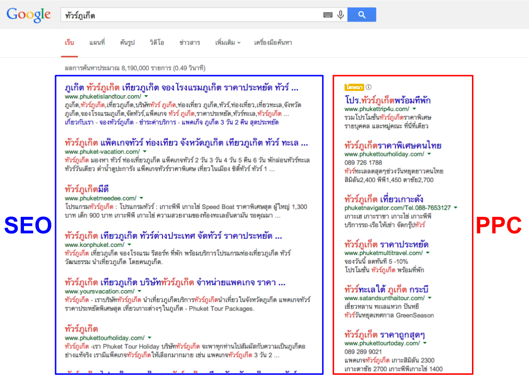Click URL text www.konphuket.com/
Image resolution: width=529 pixels, height=381 pixels.
[94, 245]
